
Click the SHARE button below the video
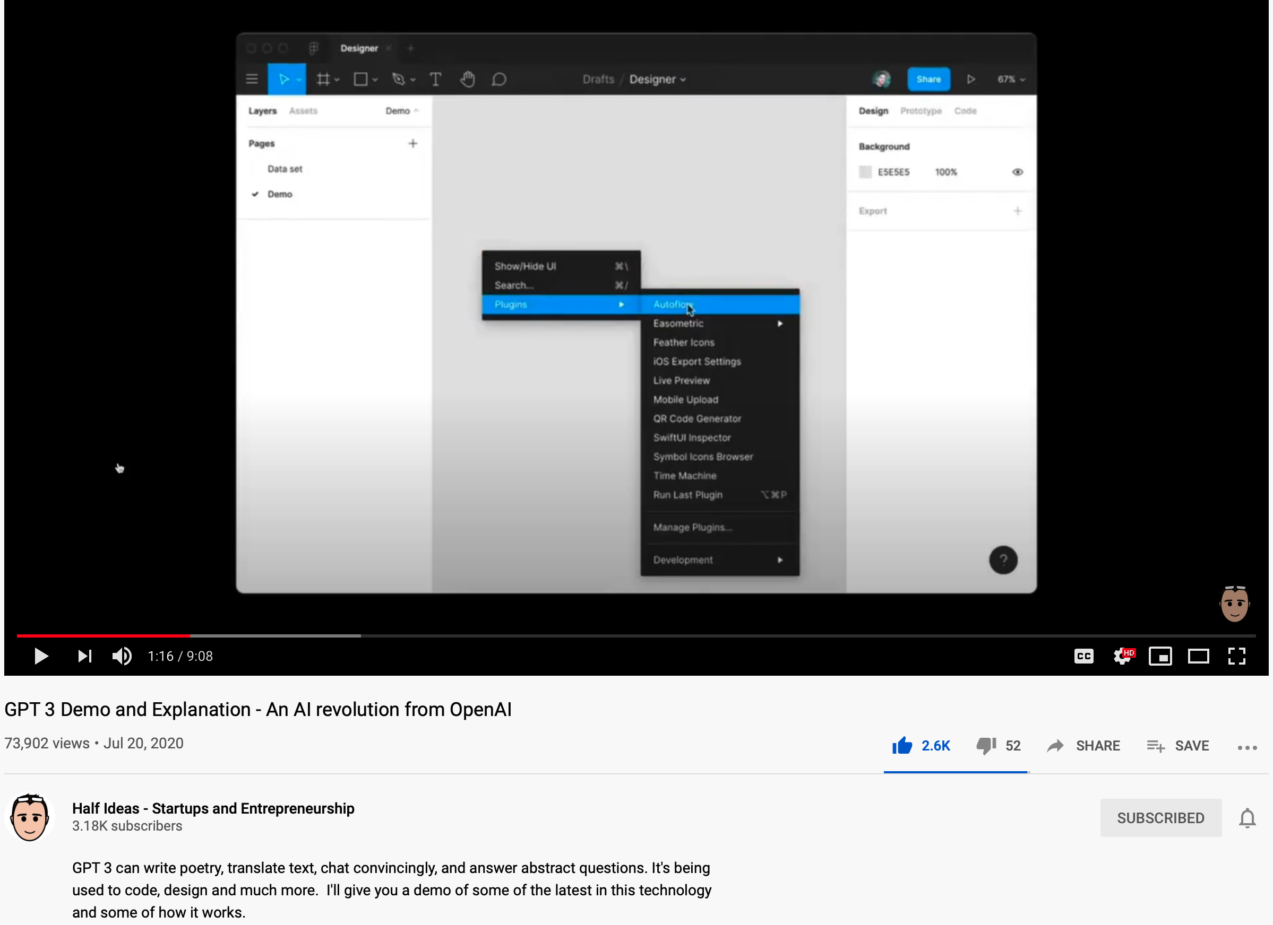point(1083,746)
